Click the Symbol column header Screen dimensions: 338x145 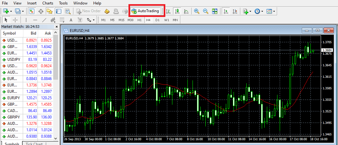[12, 33]
